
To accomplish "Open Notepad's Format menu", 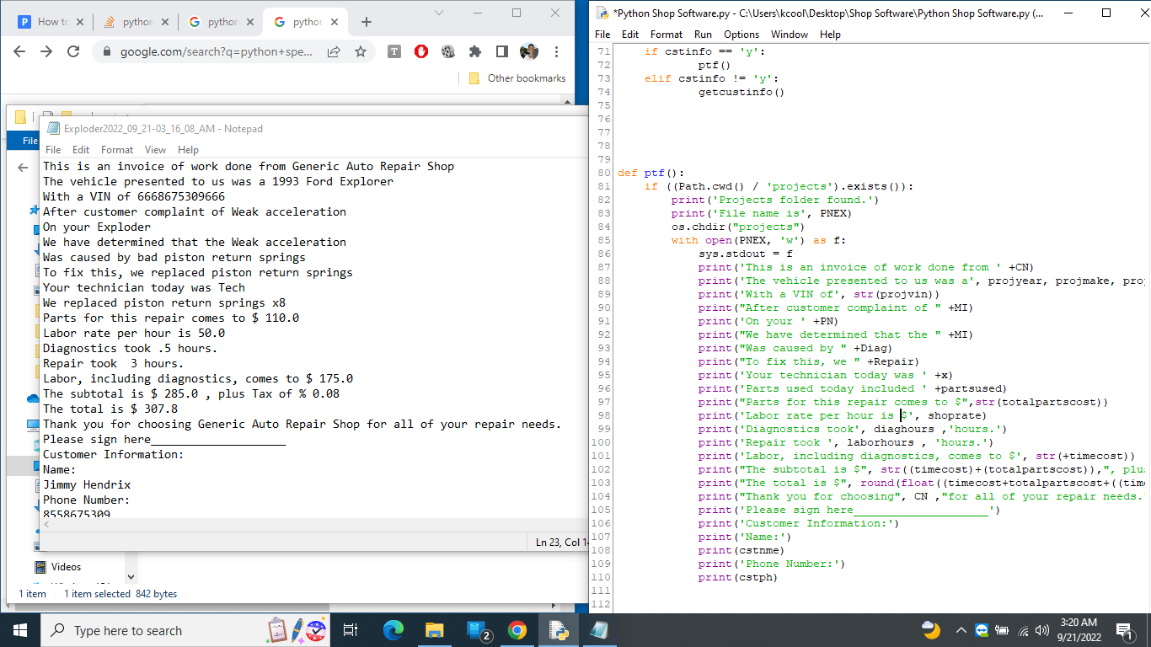I will point(117,150).
